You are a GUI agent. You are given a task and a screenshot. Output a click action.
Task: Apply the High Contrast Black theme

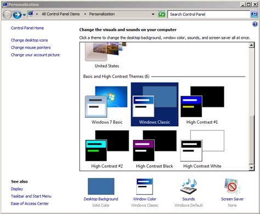pyautogui.click(x=155, y=149)
